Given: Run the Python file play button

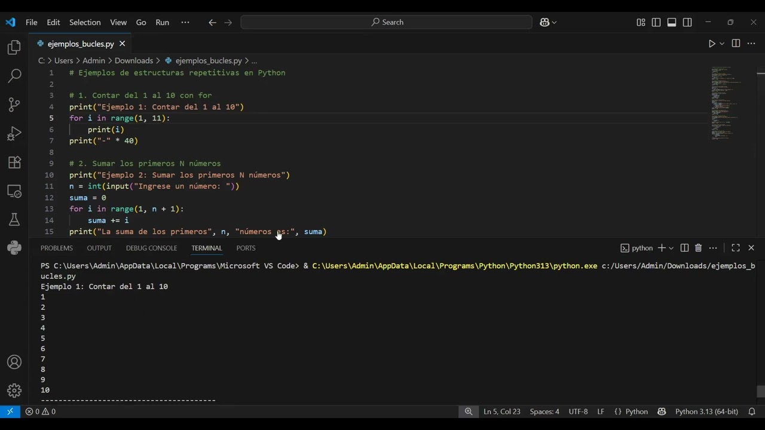Looking at the screenshot, I should pos(712,44).
